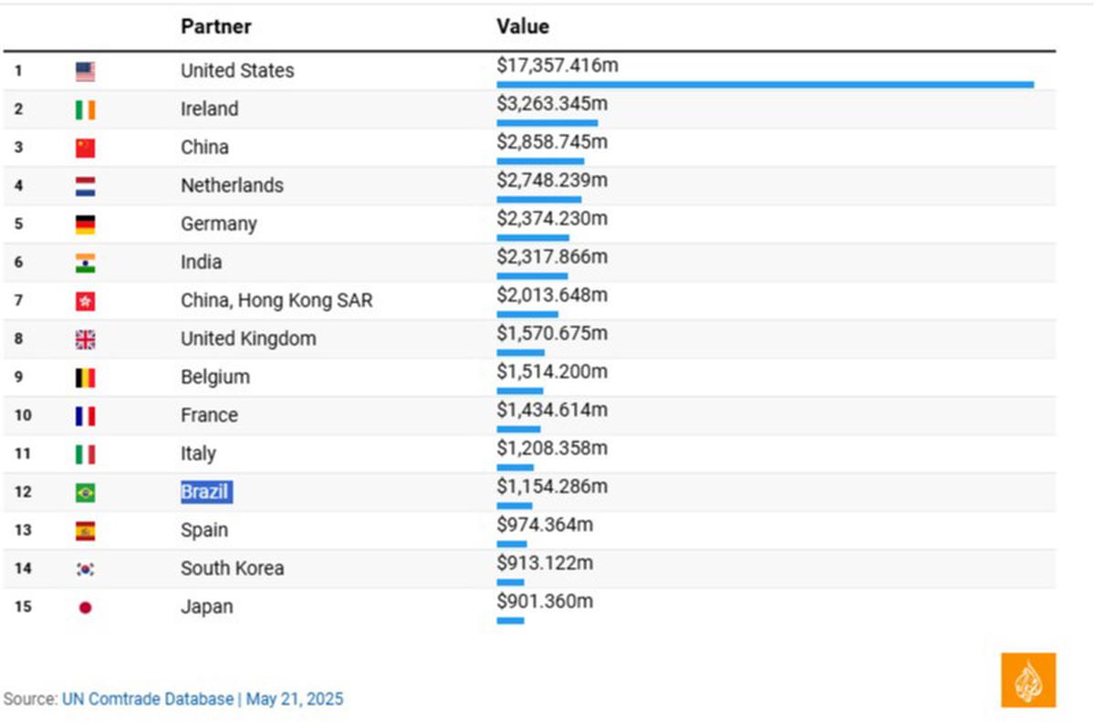
Task: Click the Japan flag icon
Action: point(85,607)
